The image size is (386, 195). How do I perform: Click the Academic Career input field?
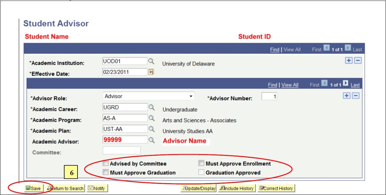coord(125,107)
